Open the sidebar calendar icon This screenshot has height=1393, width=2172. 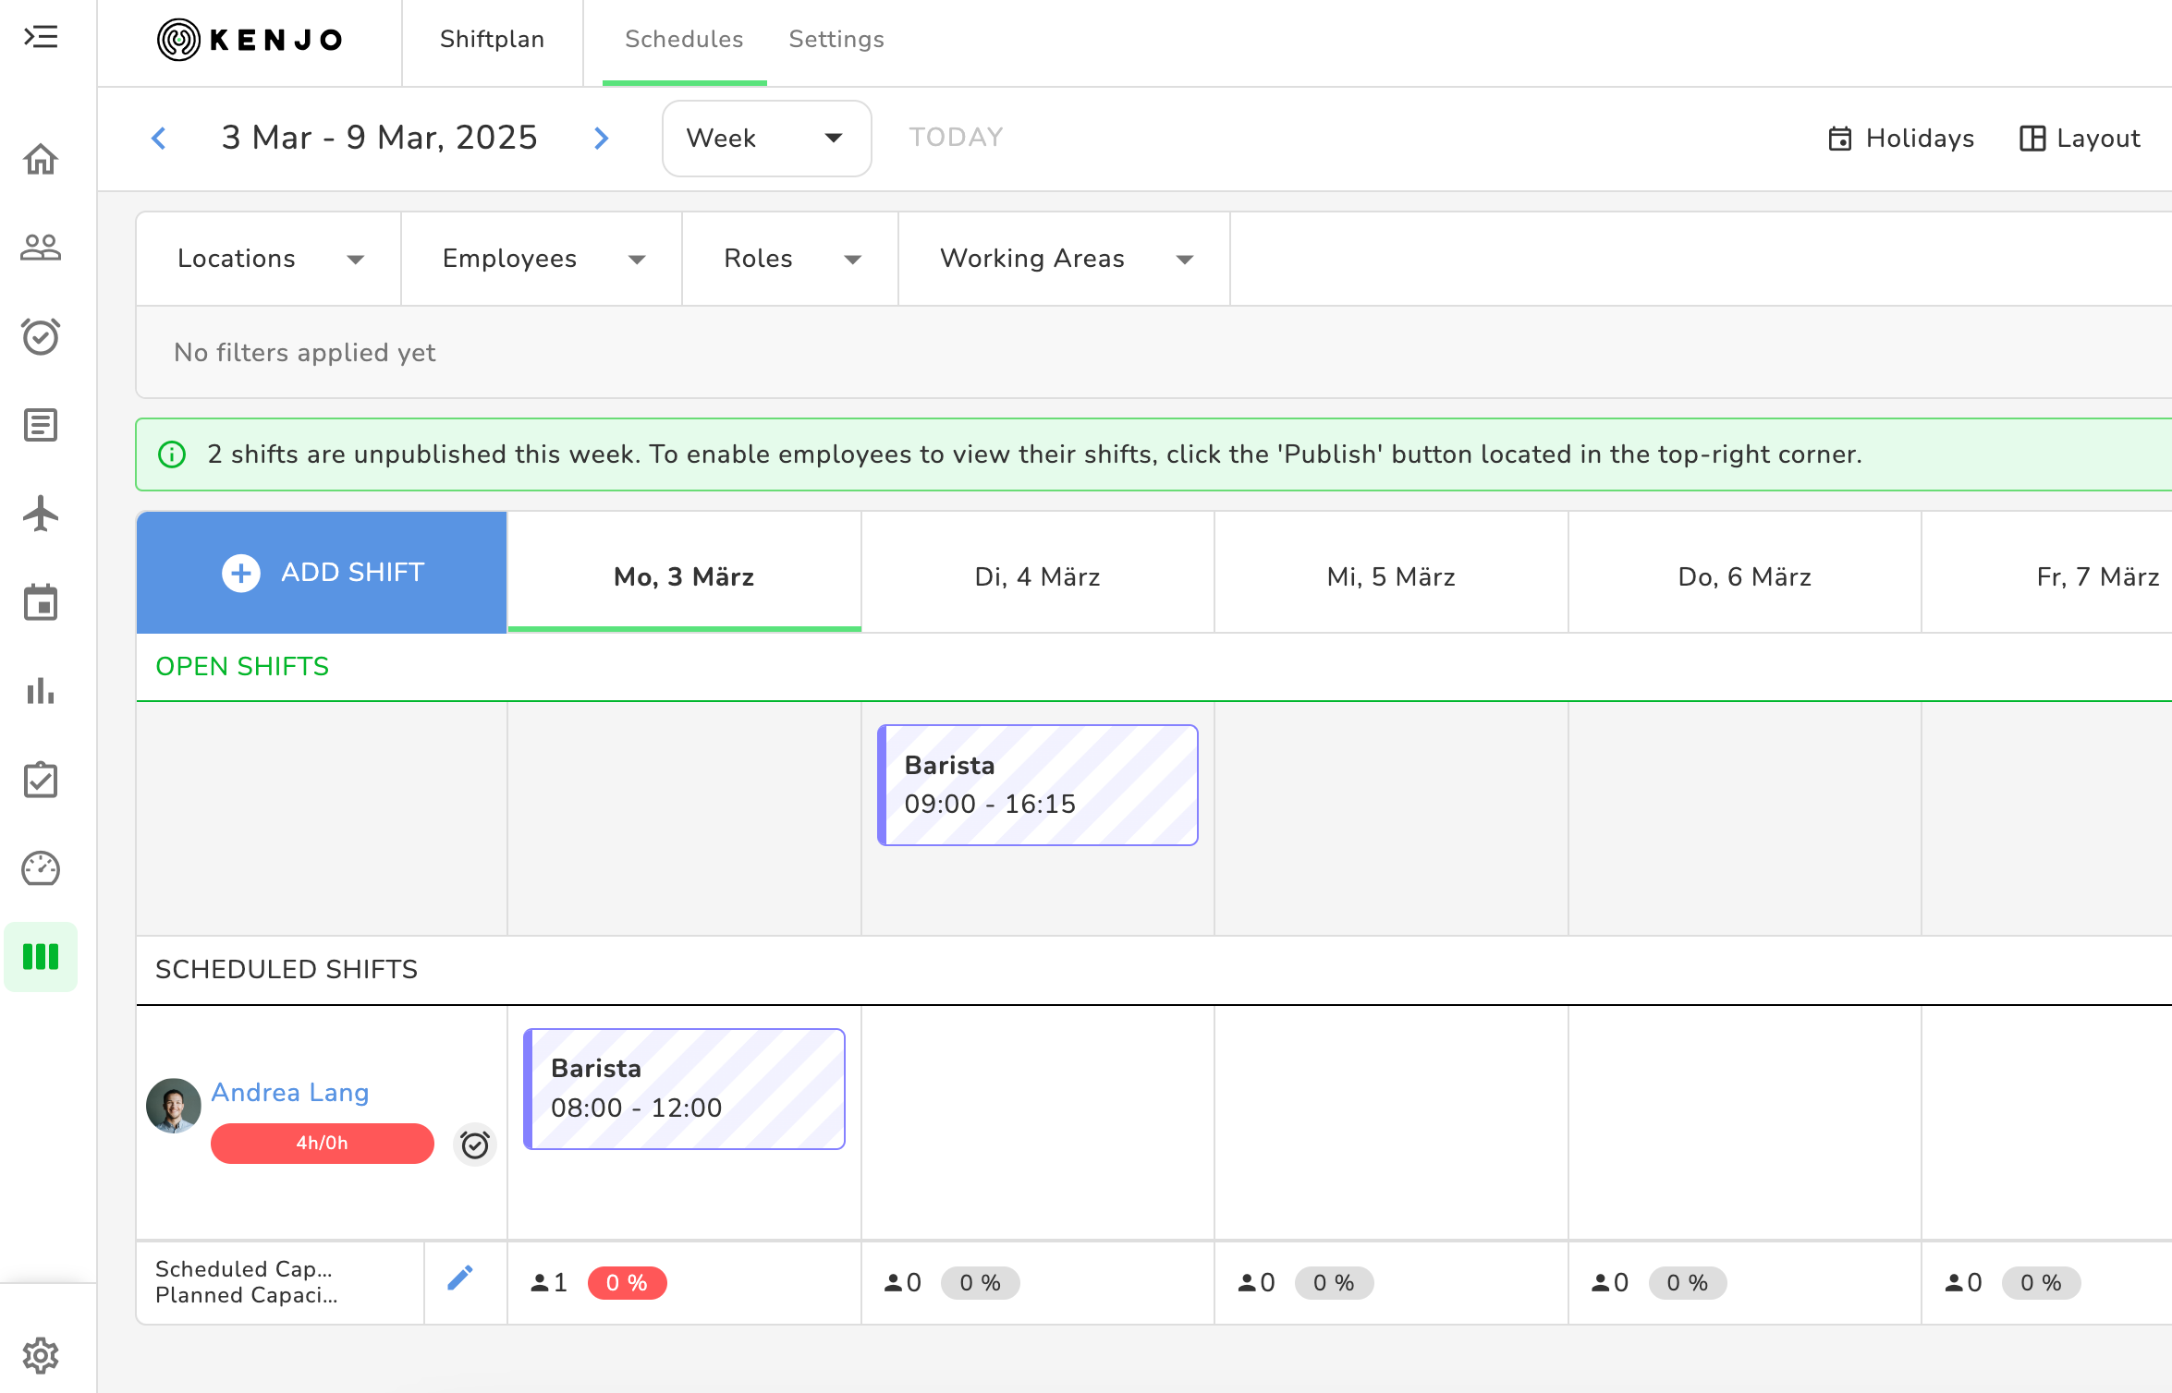[x=41, y=602]
